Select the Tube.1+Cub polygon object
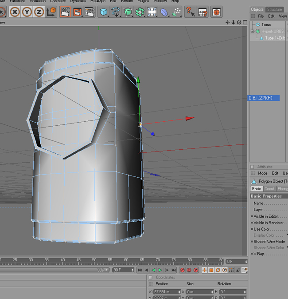The height and width of the screenshot is (299, 288). (x=275, y=38)
